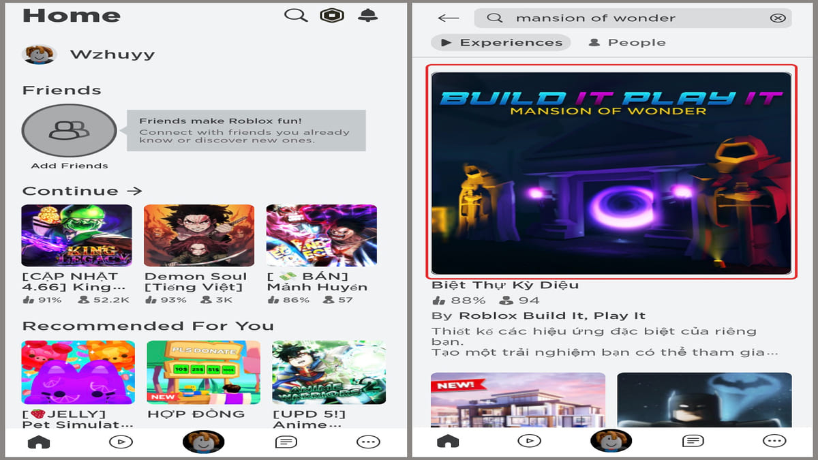Clear the 'mansion of wonder' search text
The height and width of the screenshot is (460, 818).
777,18
